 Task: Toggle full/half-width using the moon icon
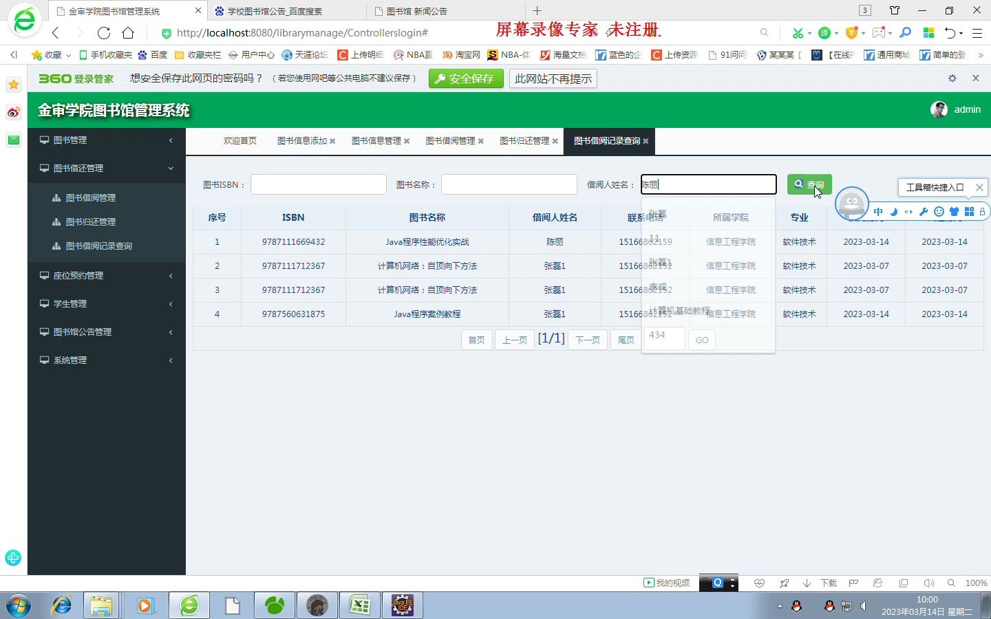[x=893, y=211]
